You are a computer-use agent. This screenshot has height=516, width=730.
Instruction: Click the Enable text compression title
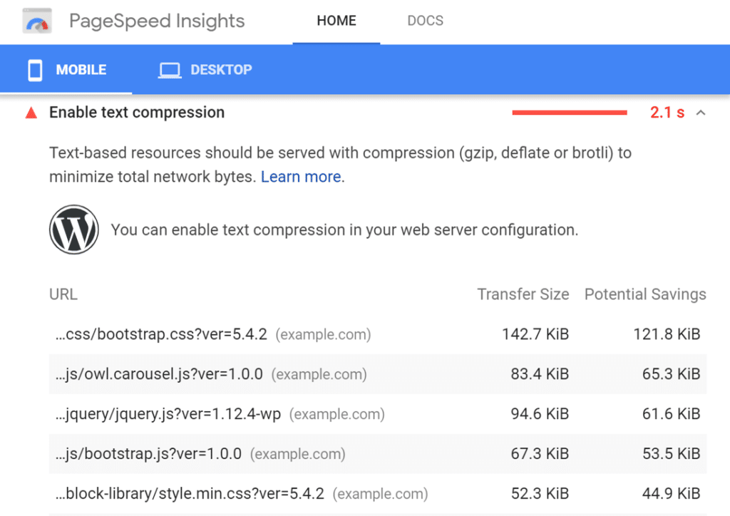coord(136,113)
